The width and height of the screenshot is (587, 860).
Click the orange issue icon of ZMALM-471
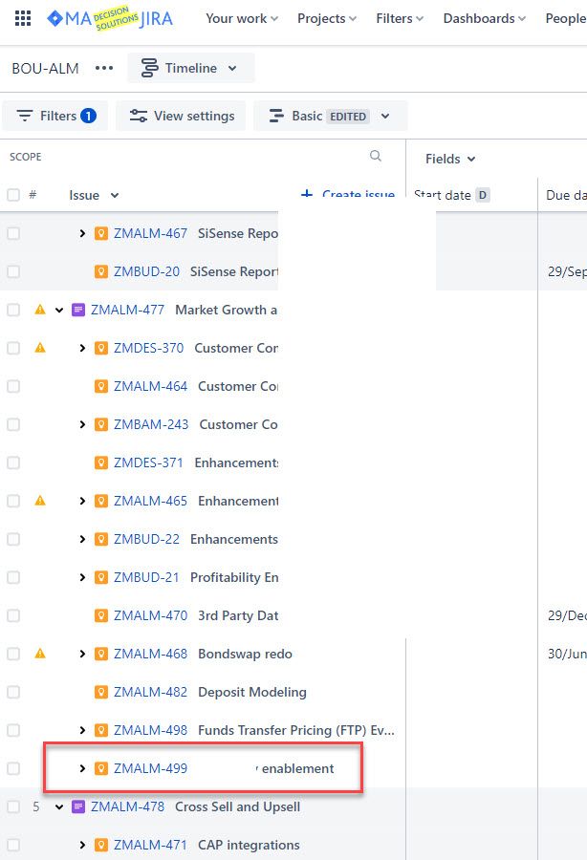click(101, 846)
